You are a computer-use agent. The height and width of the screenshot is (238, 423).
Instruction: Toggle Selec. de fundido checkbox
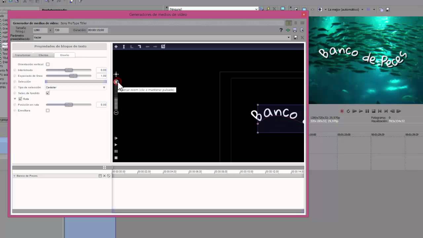click(x=48, y=93)
